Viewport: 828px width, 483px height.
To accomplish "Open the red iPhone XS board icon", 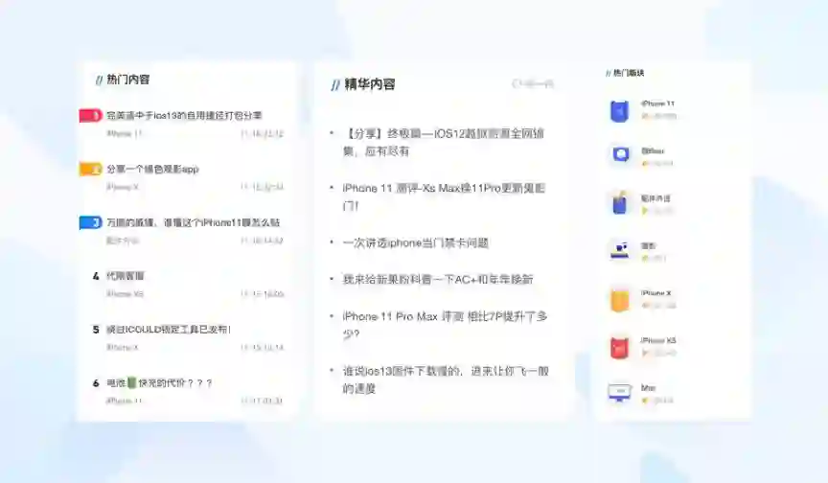I will tap(619, 347).
